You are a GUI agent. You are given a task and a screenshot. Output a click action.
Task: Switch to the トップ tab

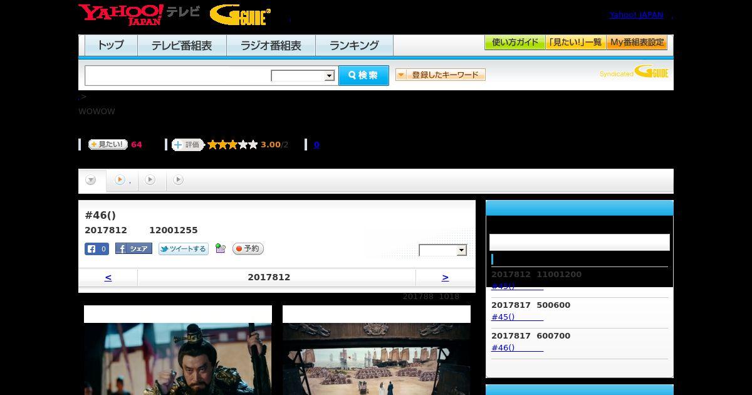tap(111, 45)
